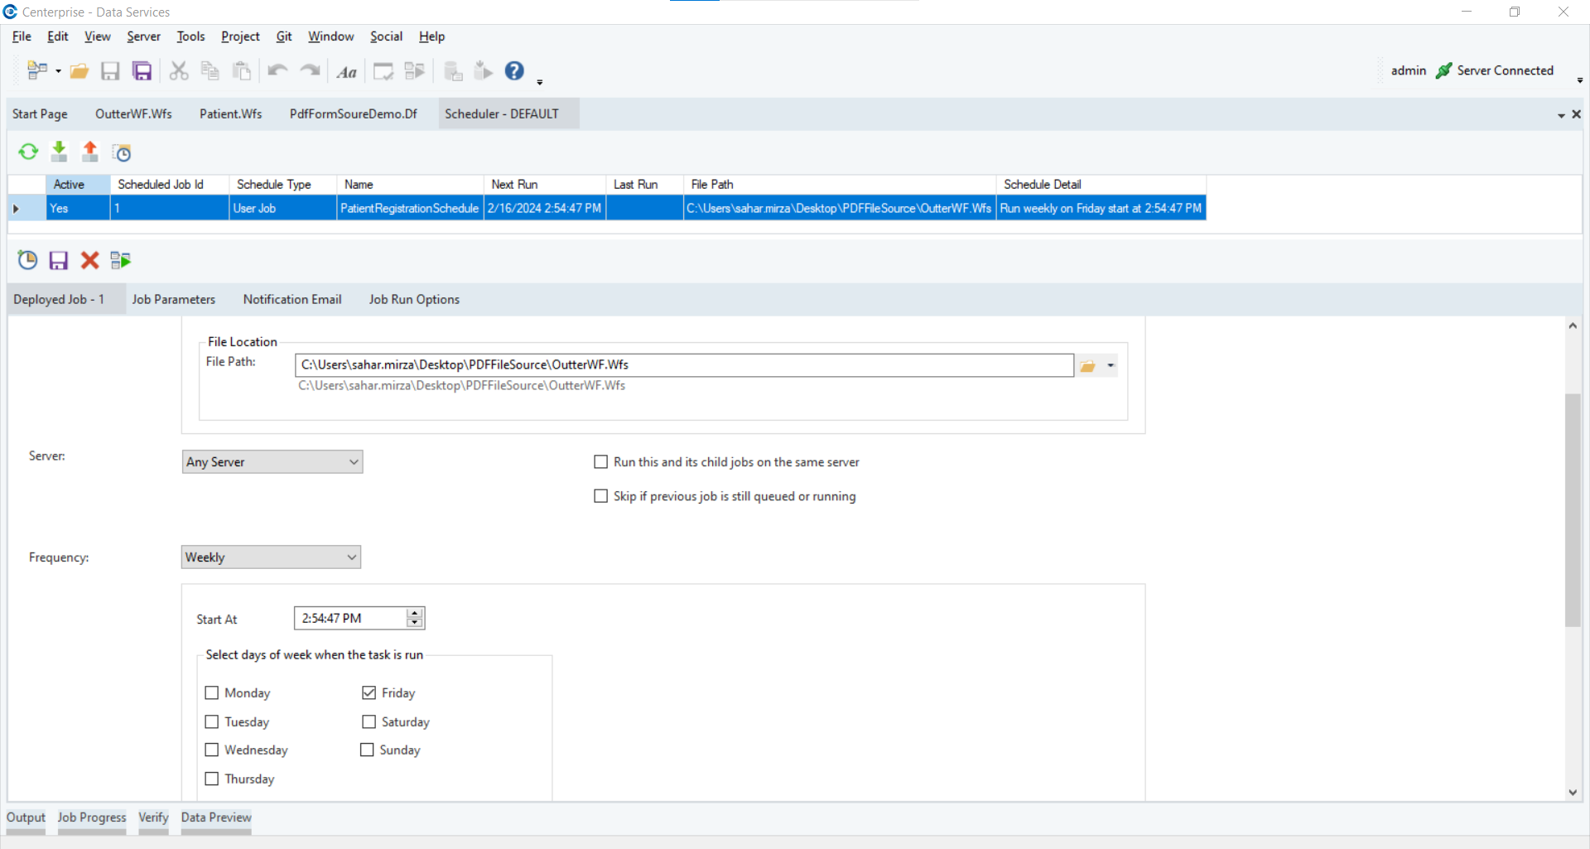Click the orange upload arrow export icon
The height and width of the screenshot is (849, 1590).
coord(89,152)
